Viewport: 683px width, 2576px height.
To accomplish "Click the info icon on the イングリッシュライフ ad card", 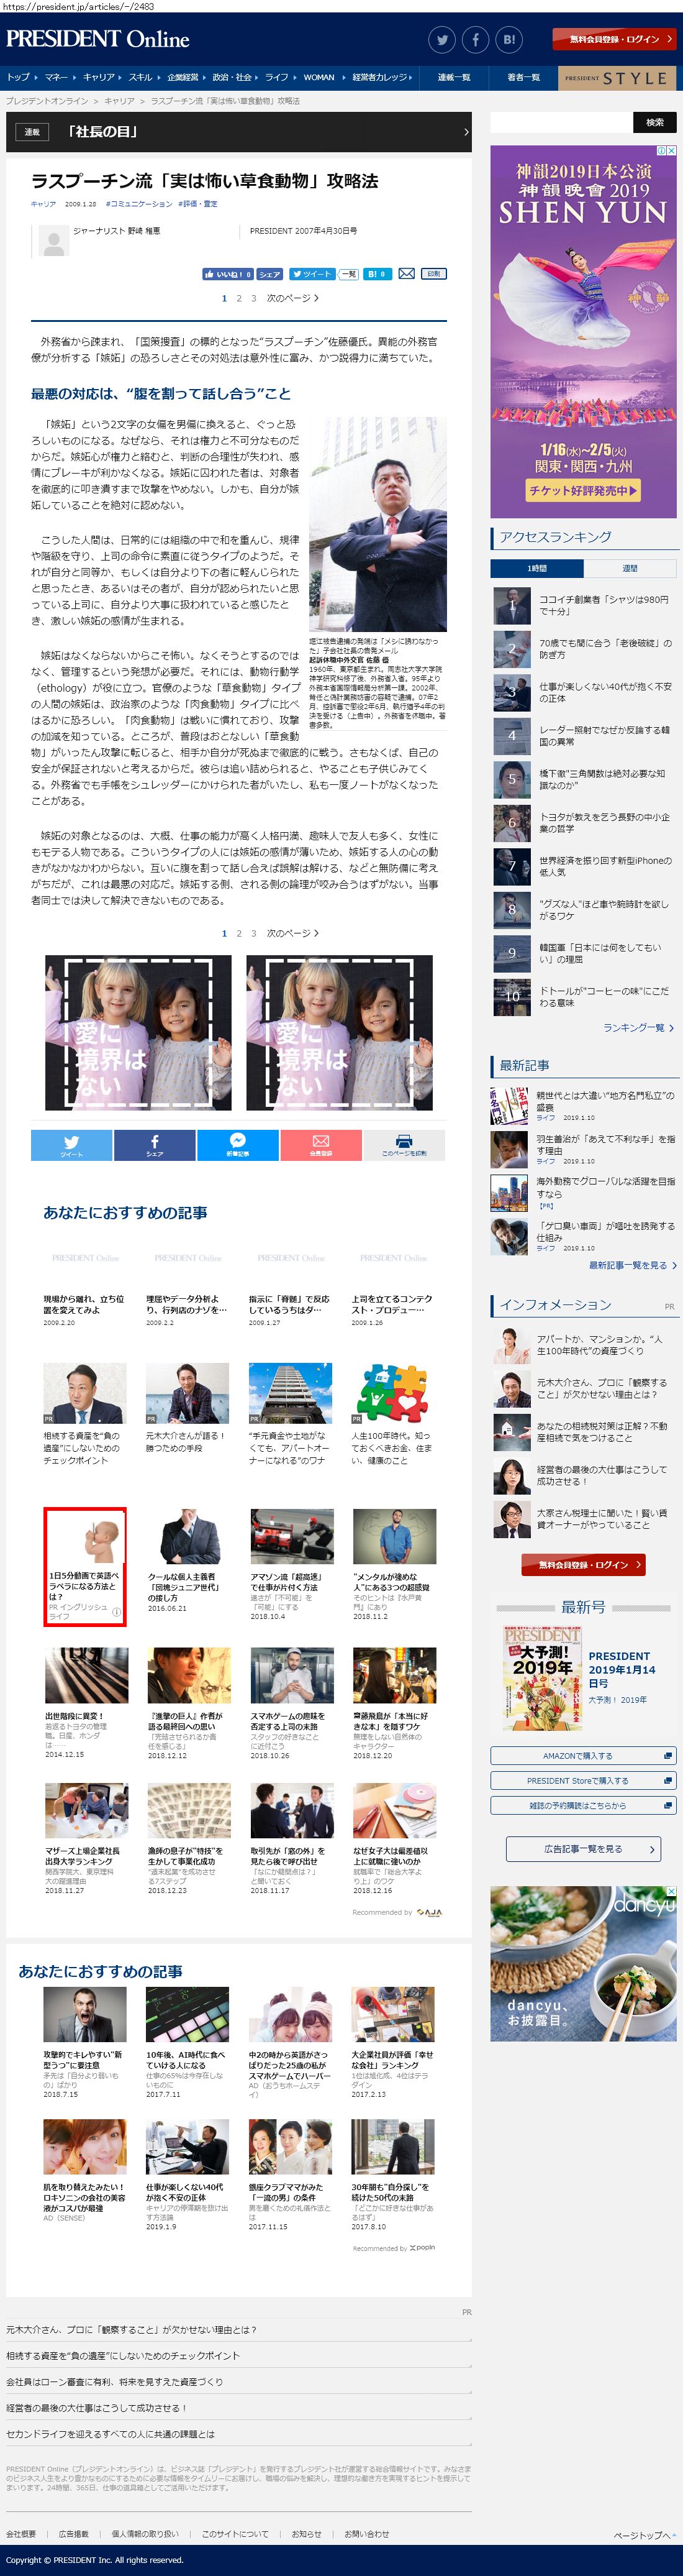I will click(116, 1612).
